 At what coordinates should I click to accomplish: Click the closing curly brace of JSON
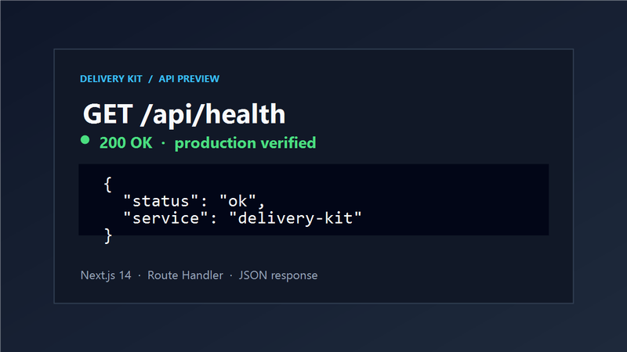click(x=108, y=235)
